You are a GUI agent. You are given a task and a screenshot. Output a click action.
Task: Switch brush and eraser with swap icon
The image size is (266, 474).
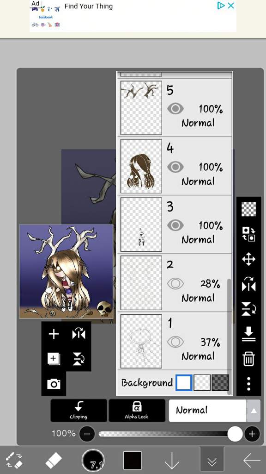pos(14,461)
